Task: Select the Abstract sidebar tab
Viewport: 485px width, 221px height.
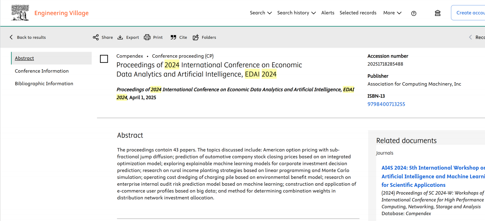Action: point(51,58)
